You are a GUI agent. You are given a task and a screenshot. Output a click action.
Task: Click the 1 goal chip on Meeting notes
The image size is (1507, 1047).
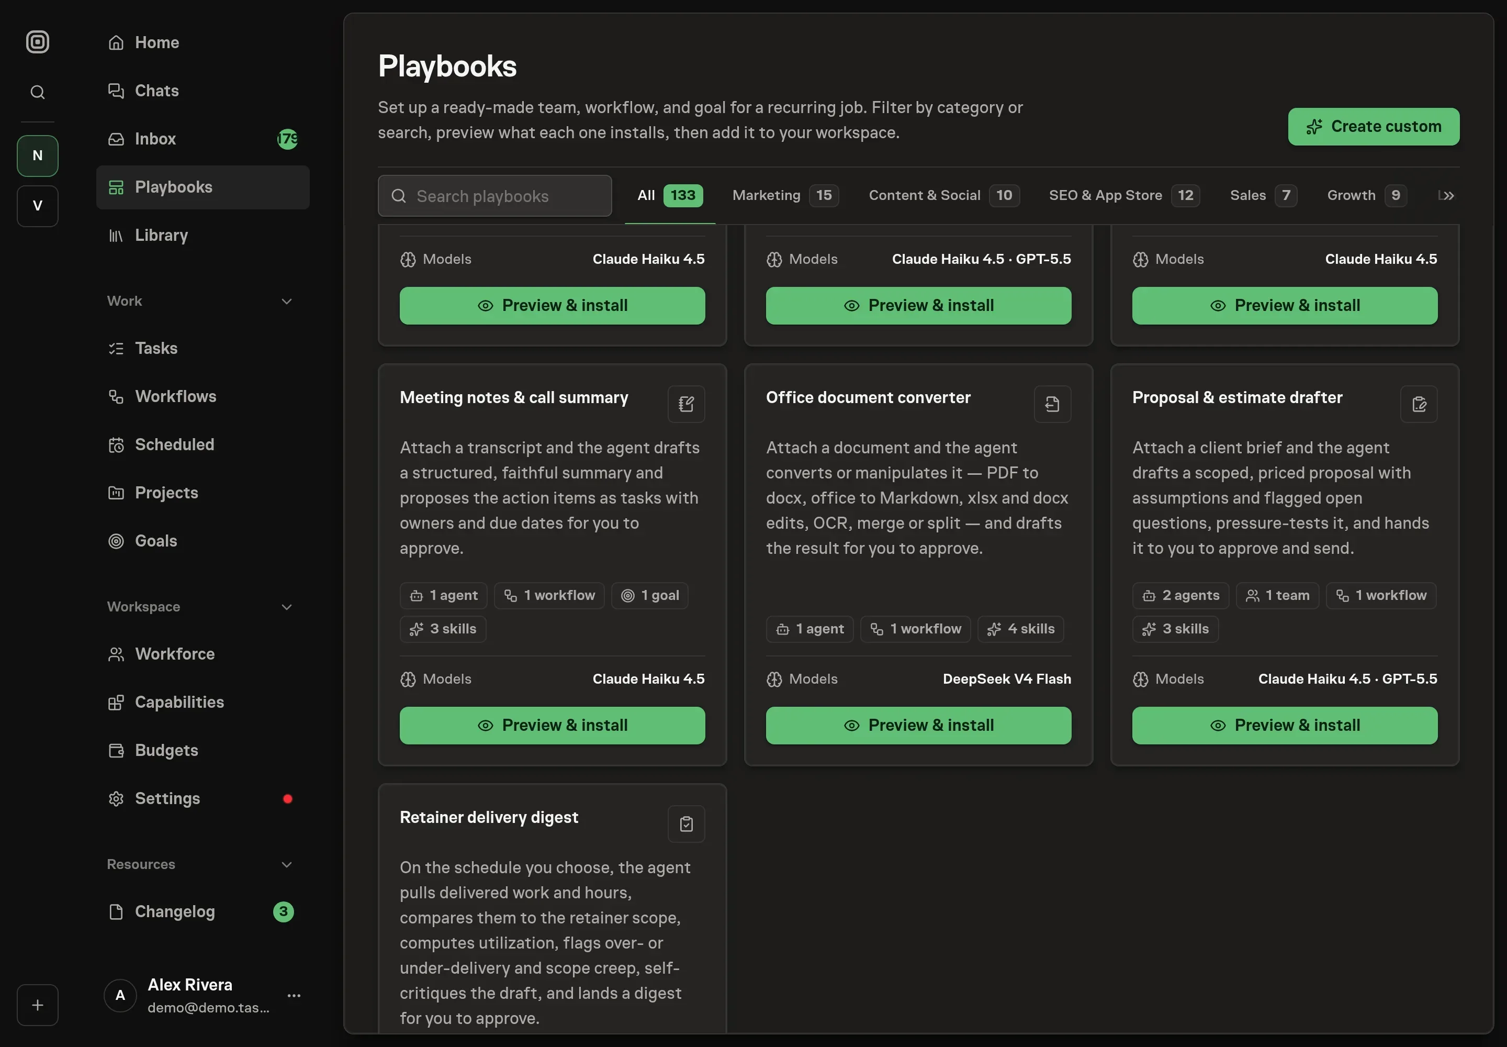649,596
